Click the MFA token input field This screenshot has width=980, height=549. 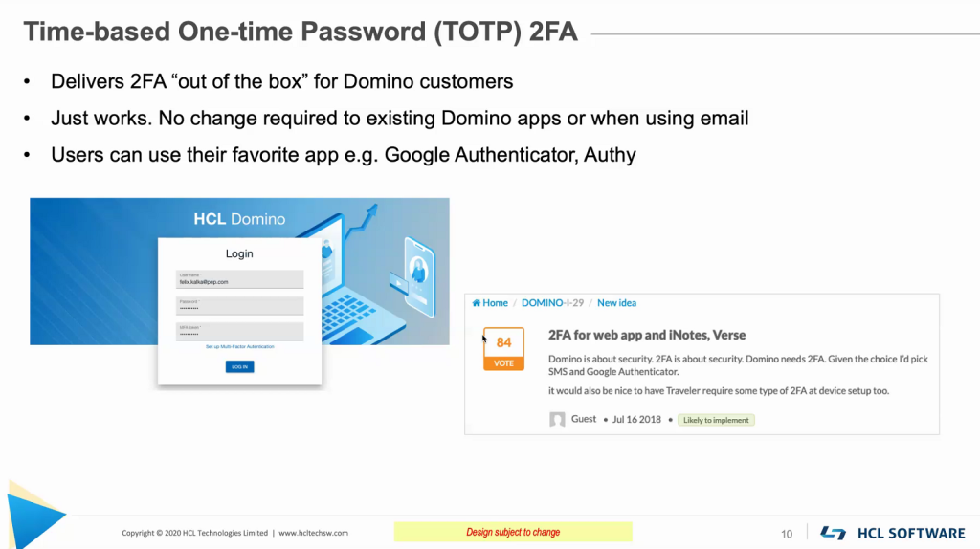239,332
